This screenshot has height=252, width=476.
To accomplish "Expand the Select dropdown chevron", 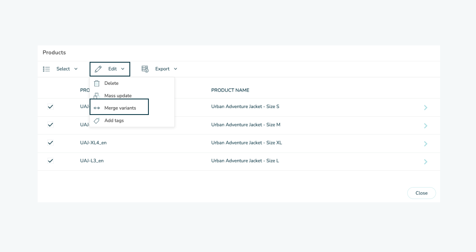I will click(x=76, y=69).
